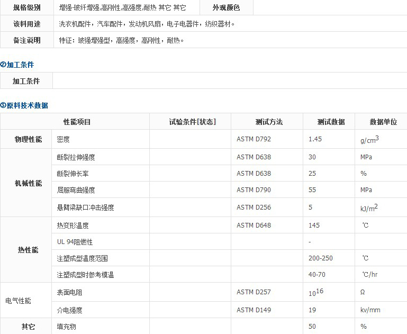Select the 测试方法 column header
This screenshot has height=334, width=407.
pyautogui.click(x=269, y=122)
